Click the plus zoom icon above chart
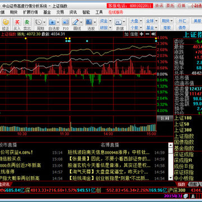Viewport: 202px width, 202px height. tap(141, 34)
